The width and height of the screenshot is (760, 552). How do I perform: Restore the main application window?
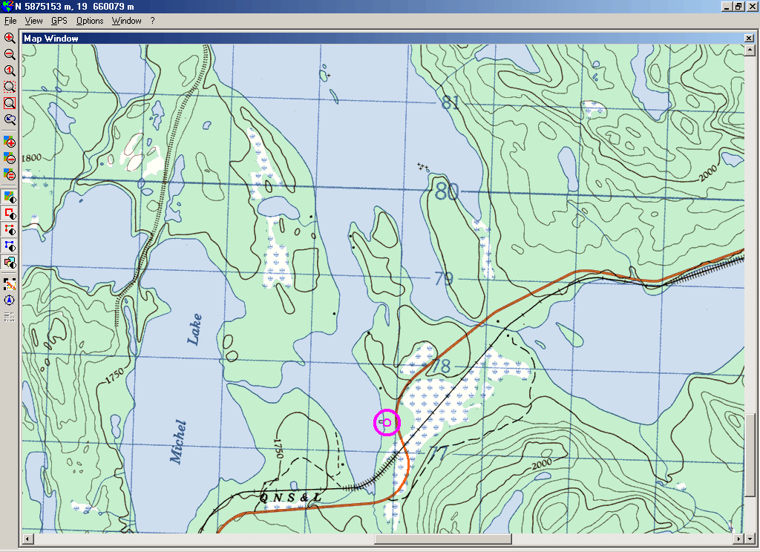[738, 6]
